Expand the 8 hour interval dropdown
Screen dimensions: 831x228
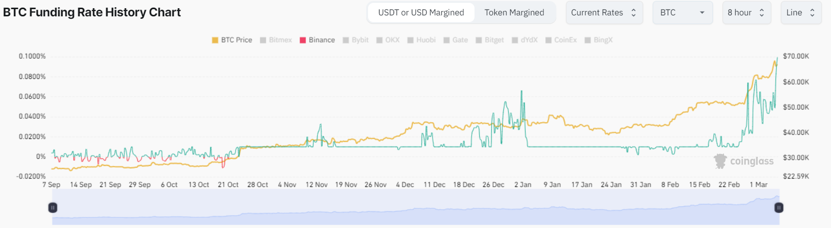click(746, 13)
